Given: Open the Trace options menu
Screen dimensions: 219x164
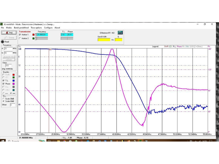Looking at the screenshot, I should [36, 28].
